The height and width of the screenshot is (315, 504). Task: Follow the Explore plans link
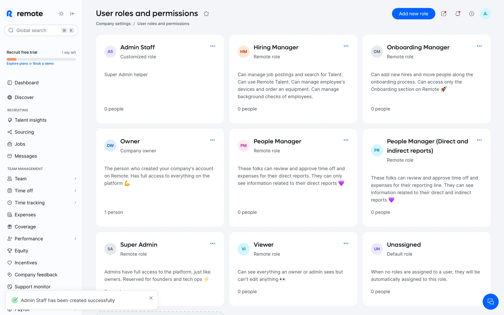[x=17, y=64]
